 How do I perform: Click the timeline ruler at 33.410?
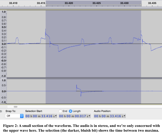(x=13, y=3)
